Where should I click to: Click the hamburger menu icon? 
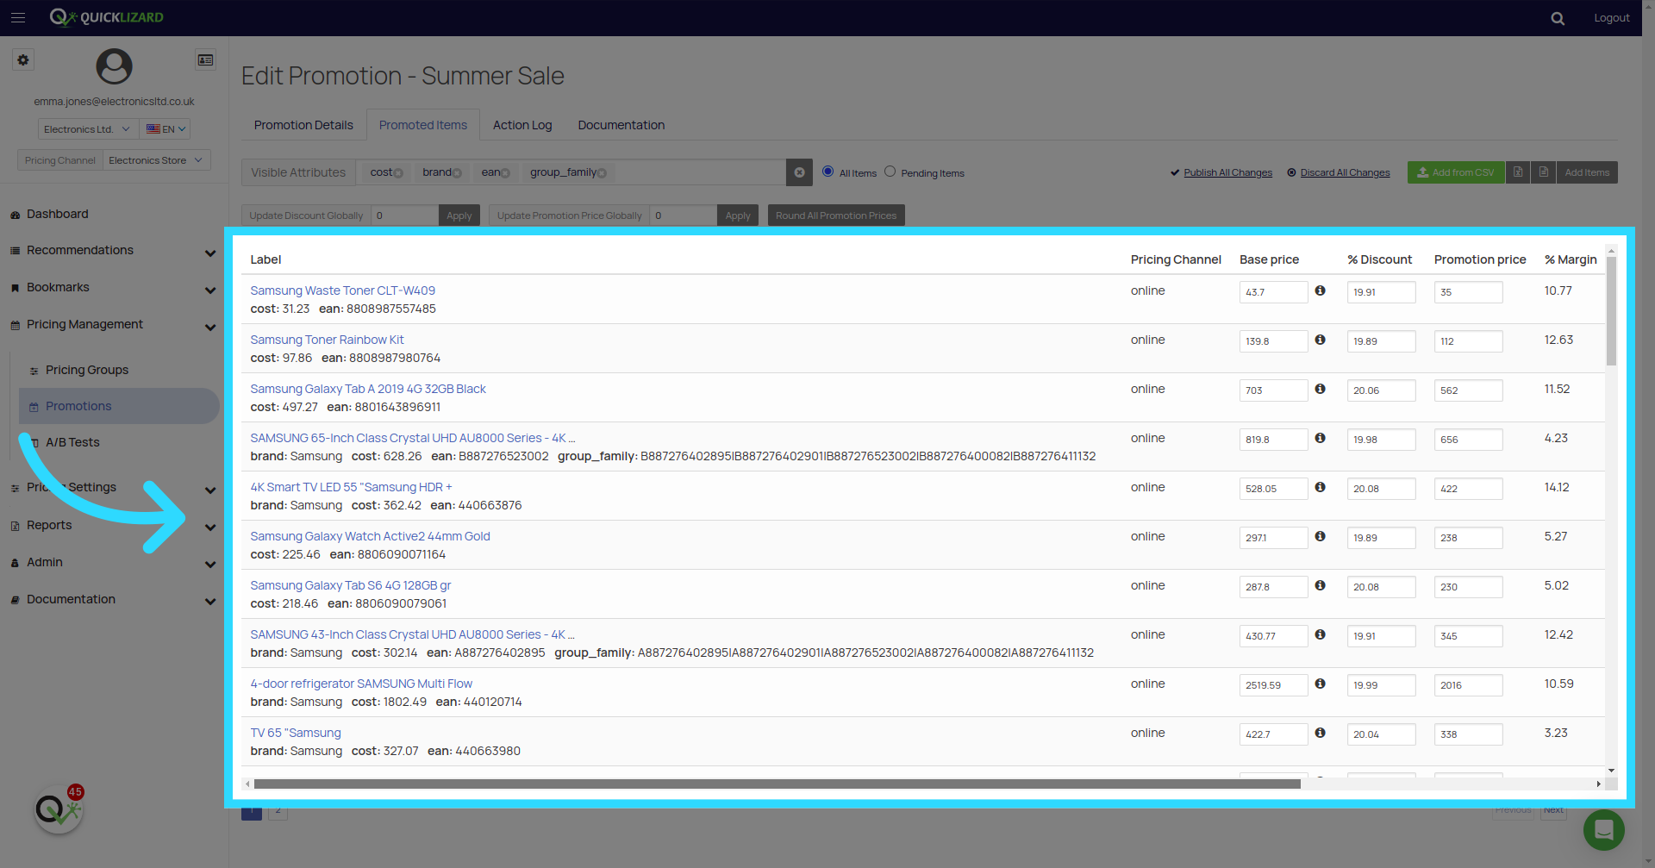(18, 17)
